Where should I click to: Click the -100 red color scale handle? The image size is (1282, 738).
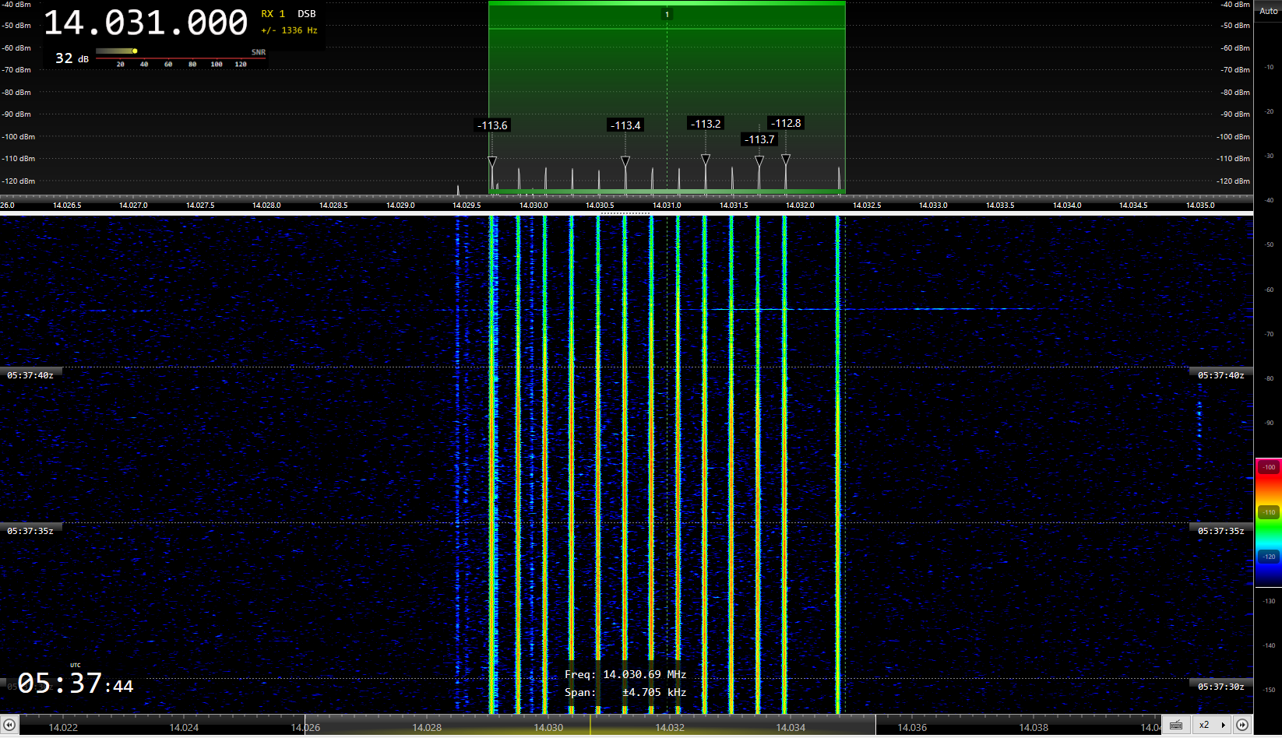coord(1269,467)
